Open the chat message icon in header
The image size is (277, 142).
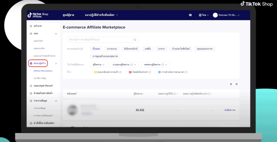tap(190, 15)
